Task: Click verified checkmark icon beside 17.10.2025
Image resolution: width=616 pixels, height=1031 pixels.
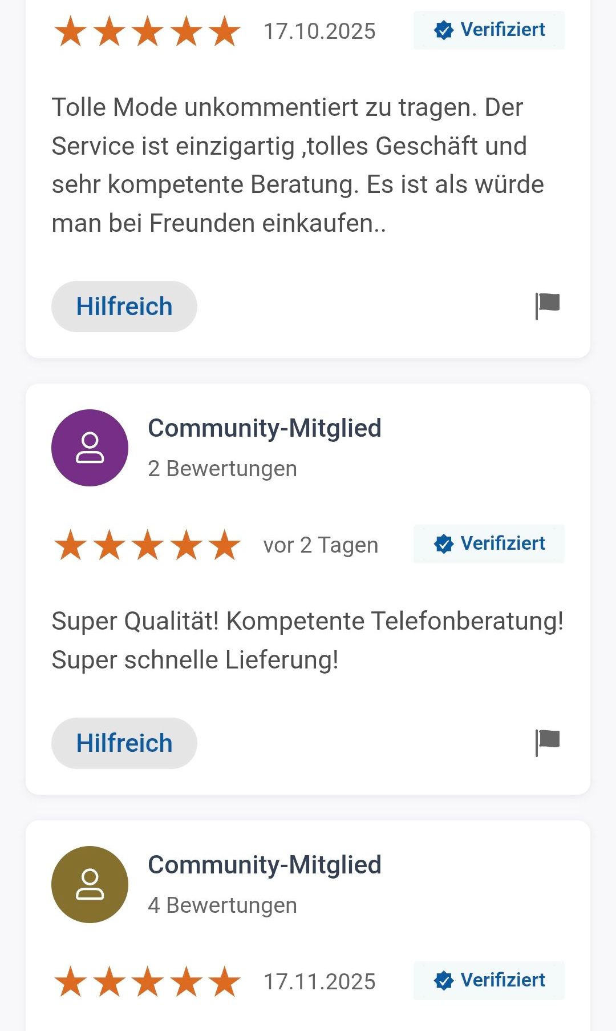Action: [x=443, y=30]
